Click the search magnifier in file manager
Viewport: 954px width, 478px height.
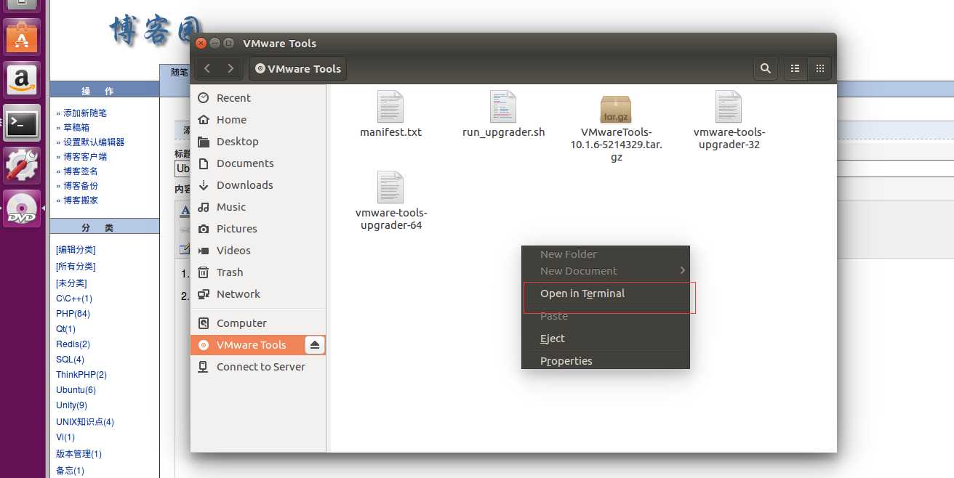click(x=765, y=68)
